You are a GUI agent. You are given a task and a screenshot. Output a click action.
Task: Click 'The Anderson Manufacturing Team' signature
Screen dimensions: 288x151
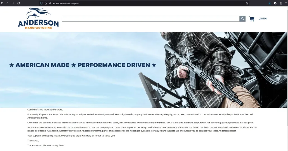46,145
